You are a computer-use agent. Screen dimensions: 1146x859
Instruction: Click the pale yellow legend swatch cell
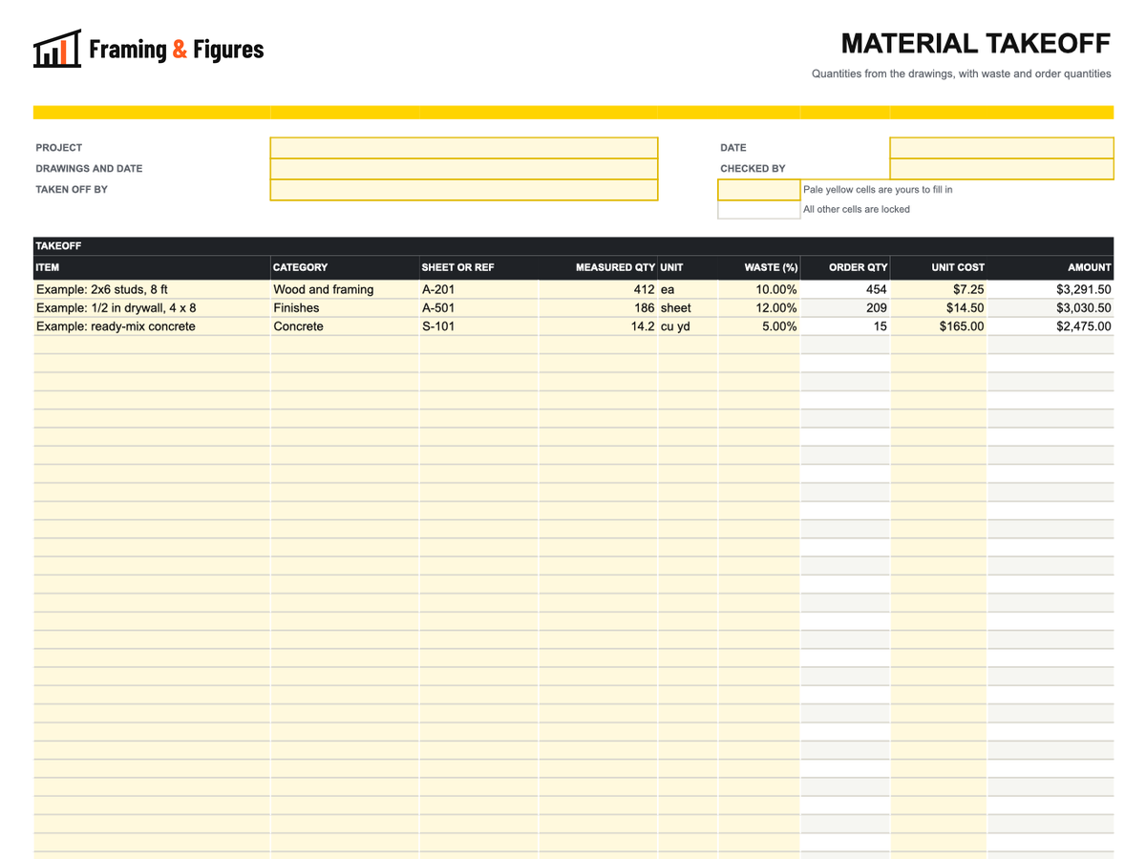tap(759, 190)
